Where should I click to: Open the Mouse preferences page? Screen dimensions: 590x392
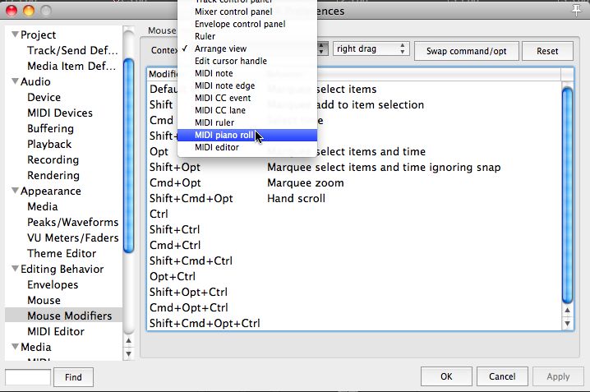tap(44, 300)
